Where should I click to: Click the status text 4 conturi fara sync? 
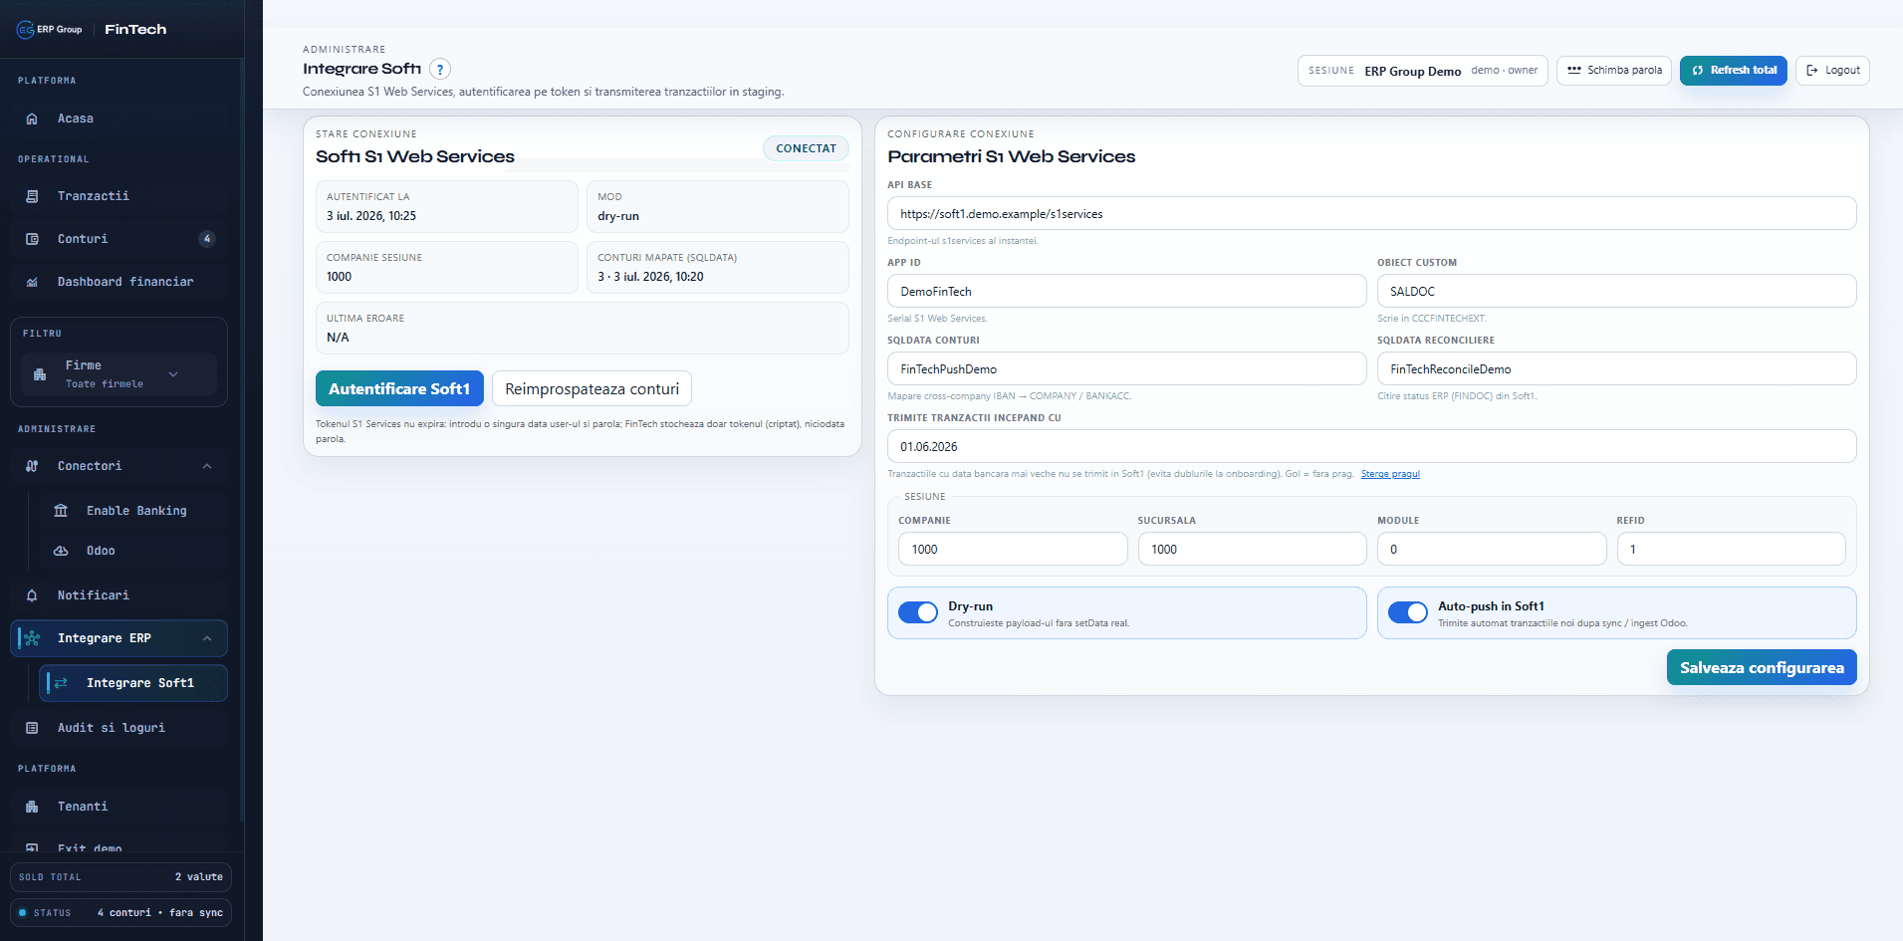(x=160, y=913)
